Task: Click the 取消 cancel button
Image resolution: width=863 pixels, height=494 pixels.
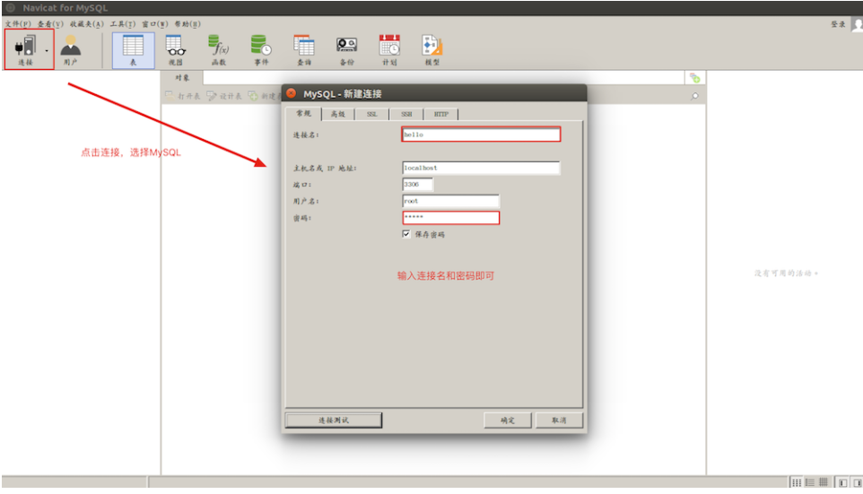Action: pyautogui.click(x=559, y=420)
